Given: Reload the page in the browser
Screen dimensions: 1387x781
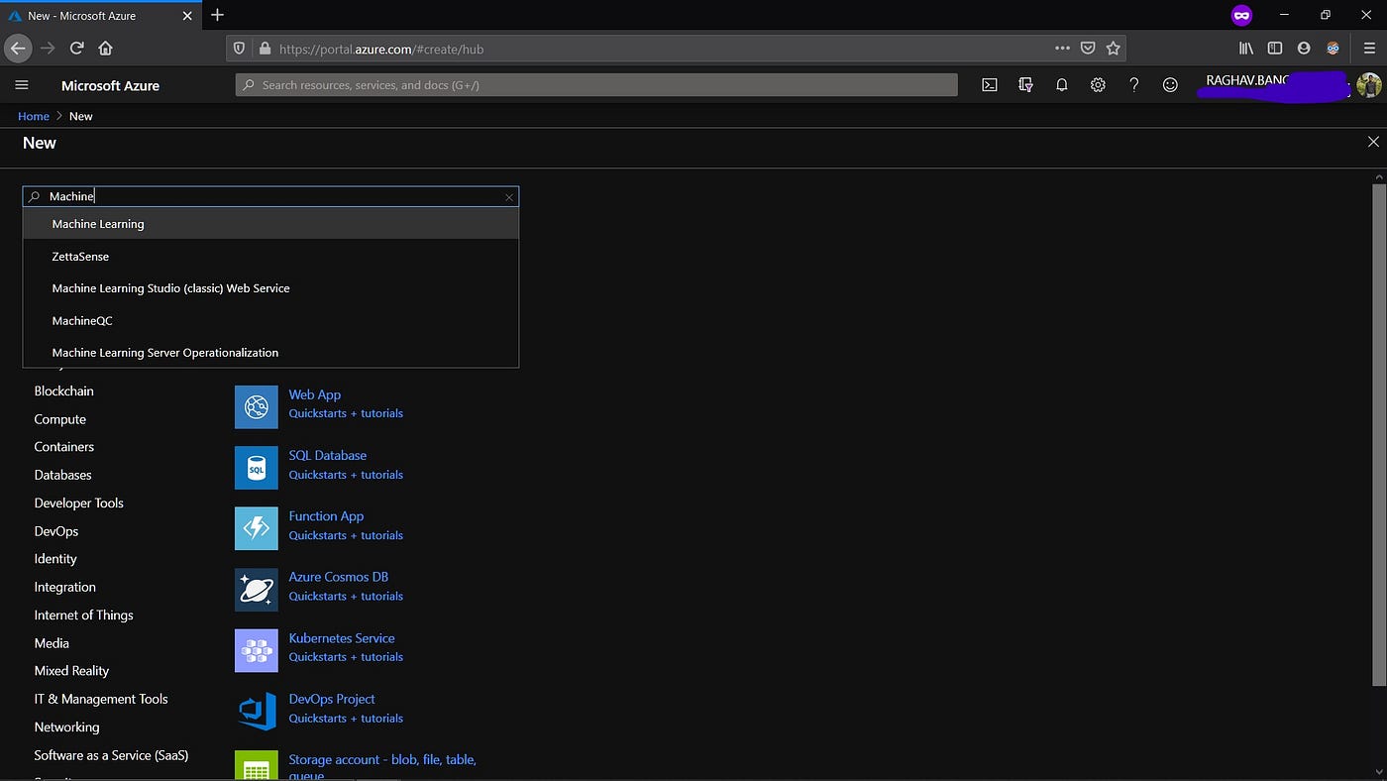Looking at the screenshot, I should [x=76, y=48].
